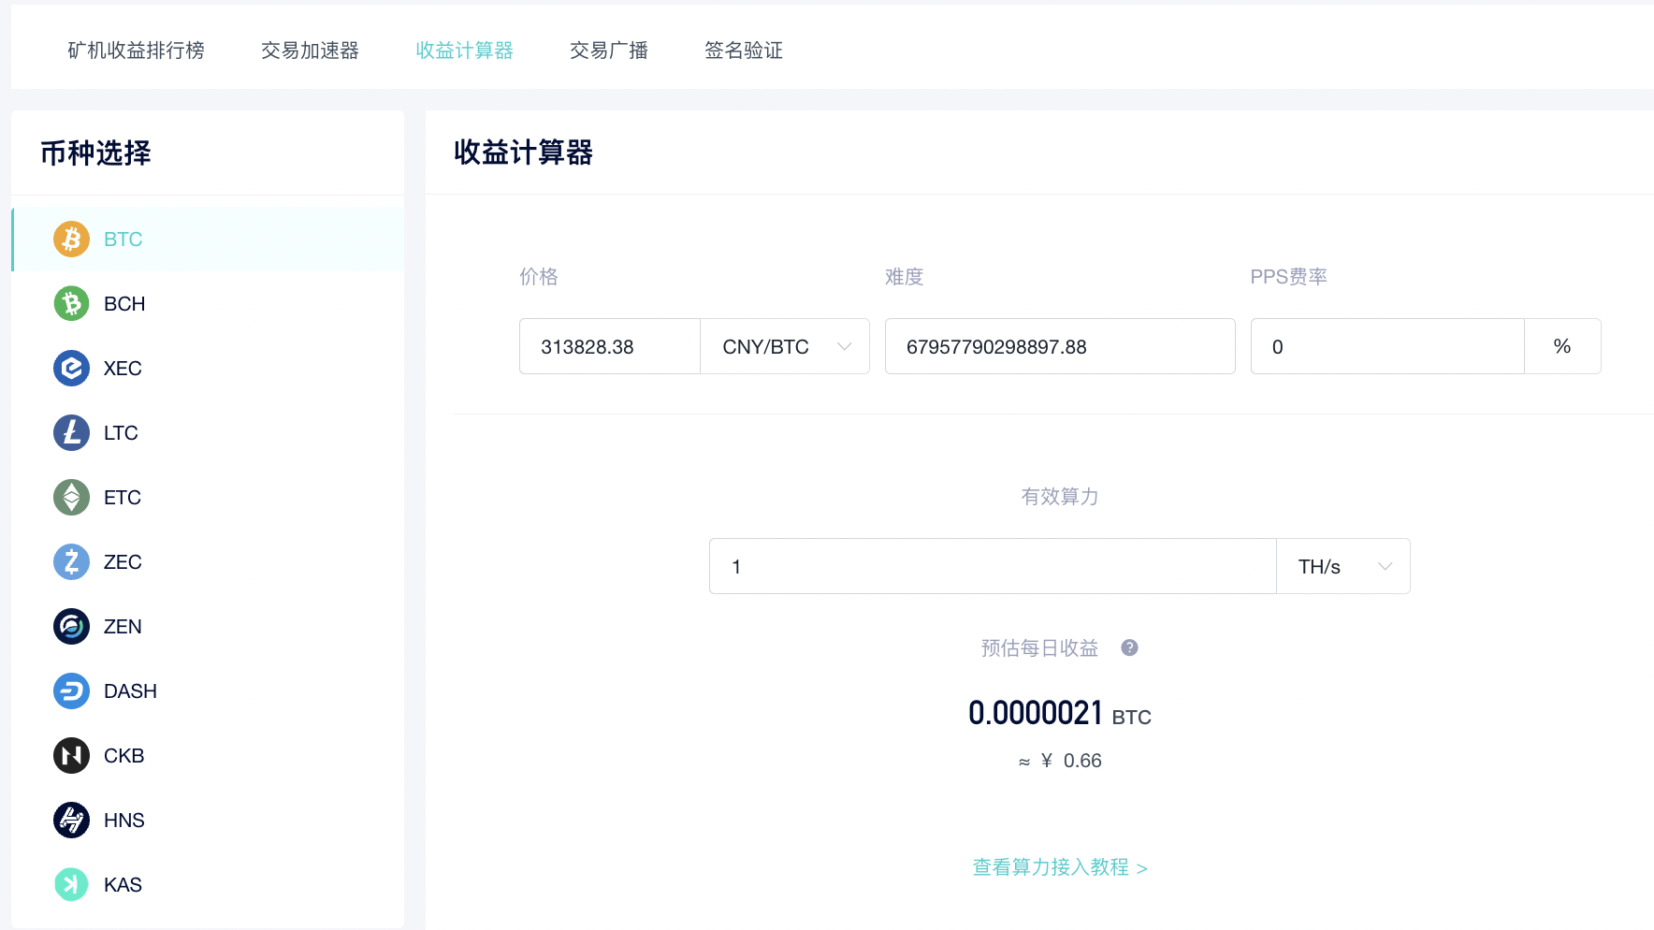Switch to the 交易加速器 tab

point(310,51)
